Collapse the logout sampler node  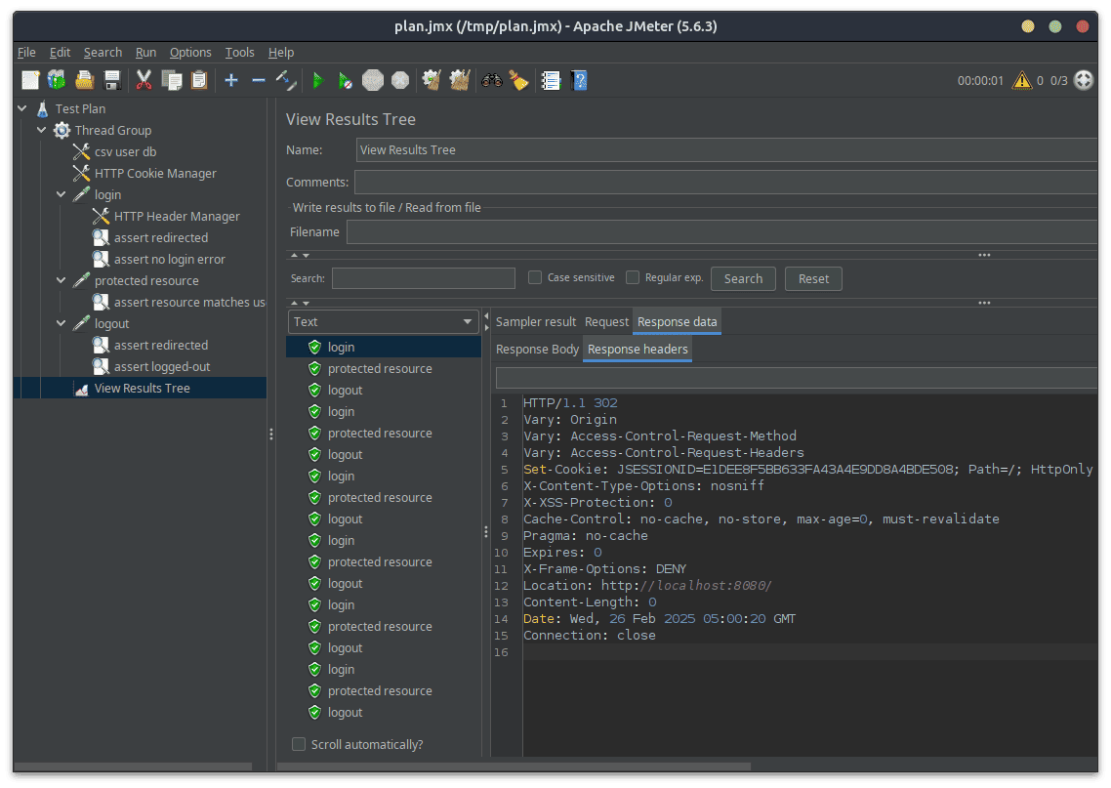(62, 323)
